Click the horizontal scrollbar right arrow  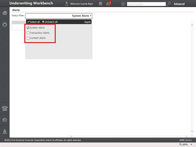pyautogui.click(x=187, y=137)
